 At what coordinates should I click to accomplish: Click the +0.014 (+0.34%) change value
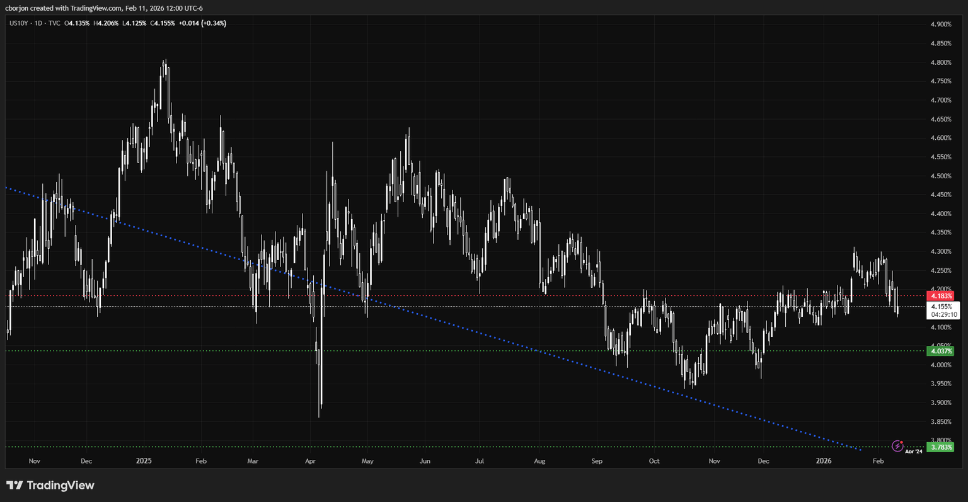pyautogui.click(x=202, y=23)
